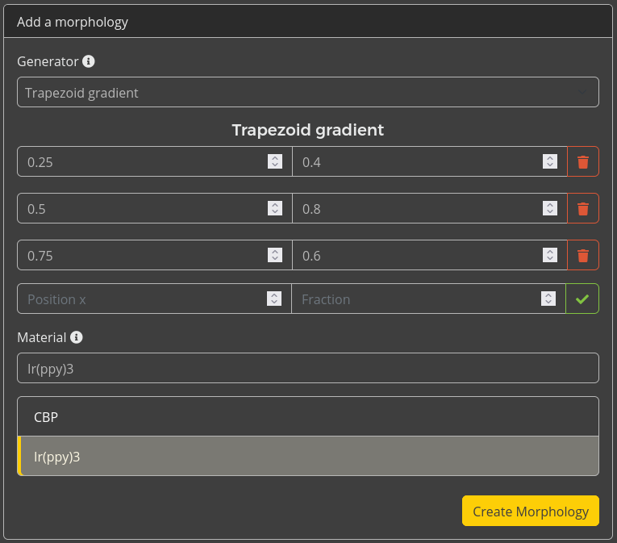The height and width of the screenshot is (543, 617).
Task: Click the stepper on the 0.25 position field
Action: click(x=275, y=162)
